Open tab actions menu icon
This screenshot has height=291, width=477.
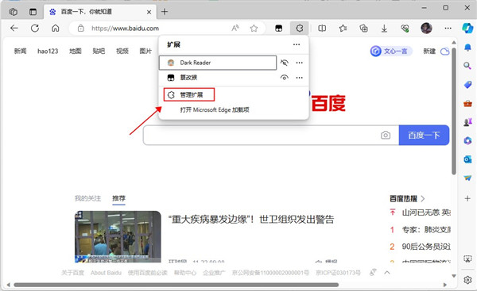[33, 12]
